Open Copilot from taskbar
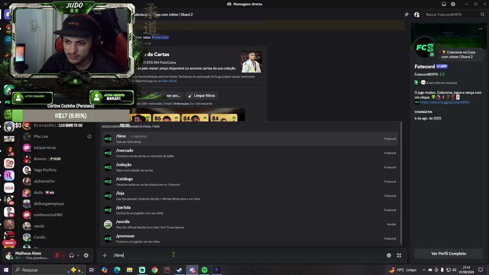This screenshot has height=275, width=489. click(105, 270)
